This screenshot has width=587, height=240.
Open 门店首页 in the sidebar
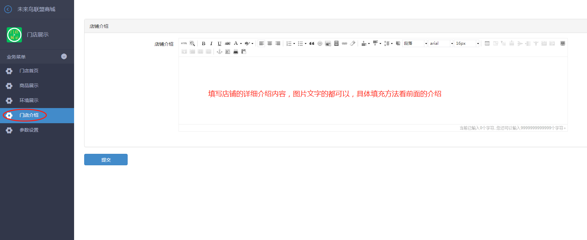pyautogui.click(x=37, y=71)
